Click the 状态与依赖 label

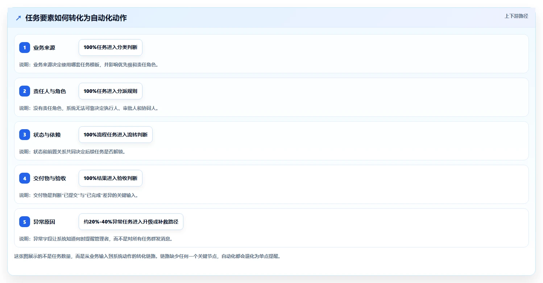click(47, 135)
